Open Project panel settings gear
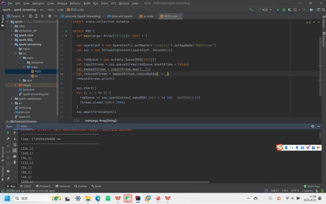 (x=50, y=16)
